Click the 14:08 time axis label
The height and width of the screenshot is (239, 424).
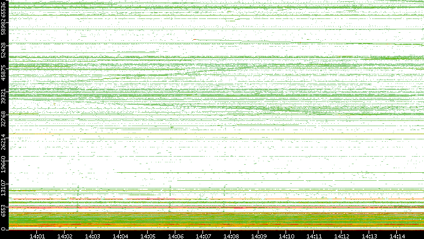tap(231, 236)
